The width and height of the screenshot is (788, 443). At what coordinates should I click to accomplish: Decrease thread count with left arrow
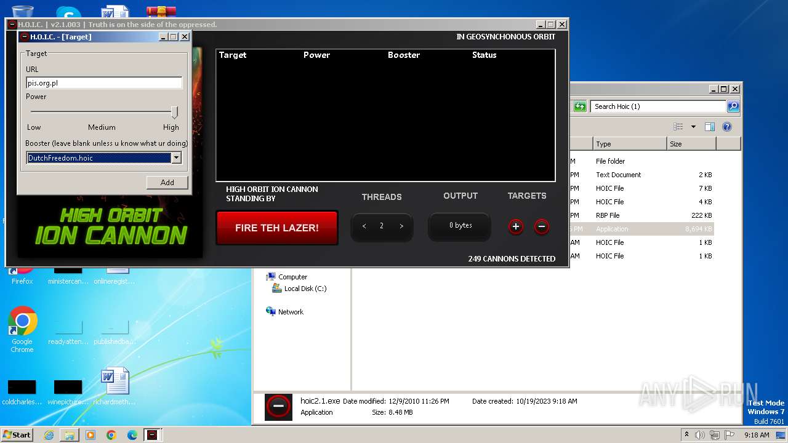point(364,226)
